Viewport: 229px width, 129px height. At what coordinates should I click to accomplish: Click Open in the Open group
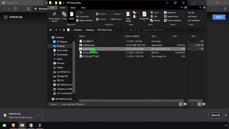(155, 13)
